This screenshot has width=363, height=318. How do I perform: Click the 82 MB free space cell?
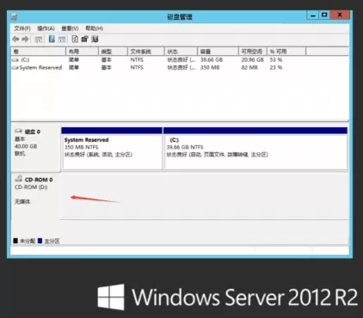coord(249,68)
